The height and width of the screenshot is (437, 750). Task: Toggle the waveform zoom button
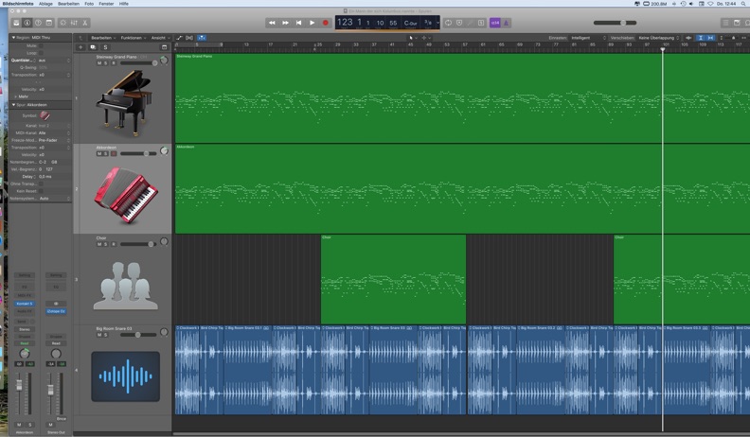pyautogui.click(x=688, y=38)
